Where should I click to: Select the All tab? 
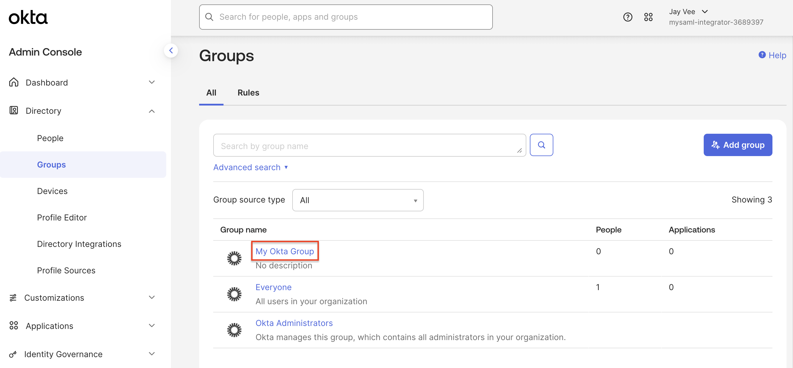pos(211,93)
